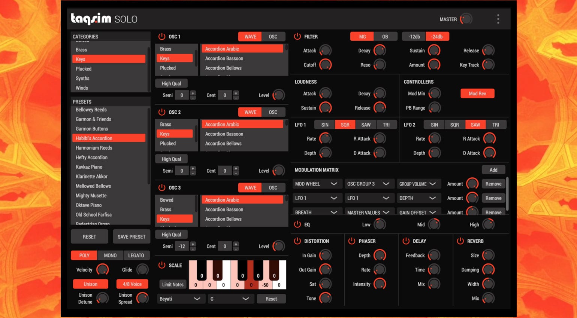Image resolution: width=577 pixels, height=318 pixels.
Task: Toggle the EQ power icon
Action: [298, 224]
